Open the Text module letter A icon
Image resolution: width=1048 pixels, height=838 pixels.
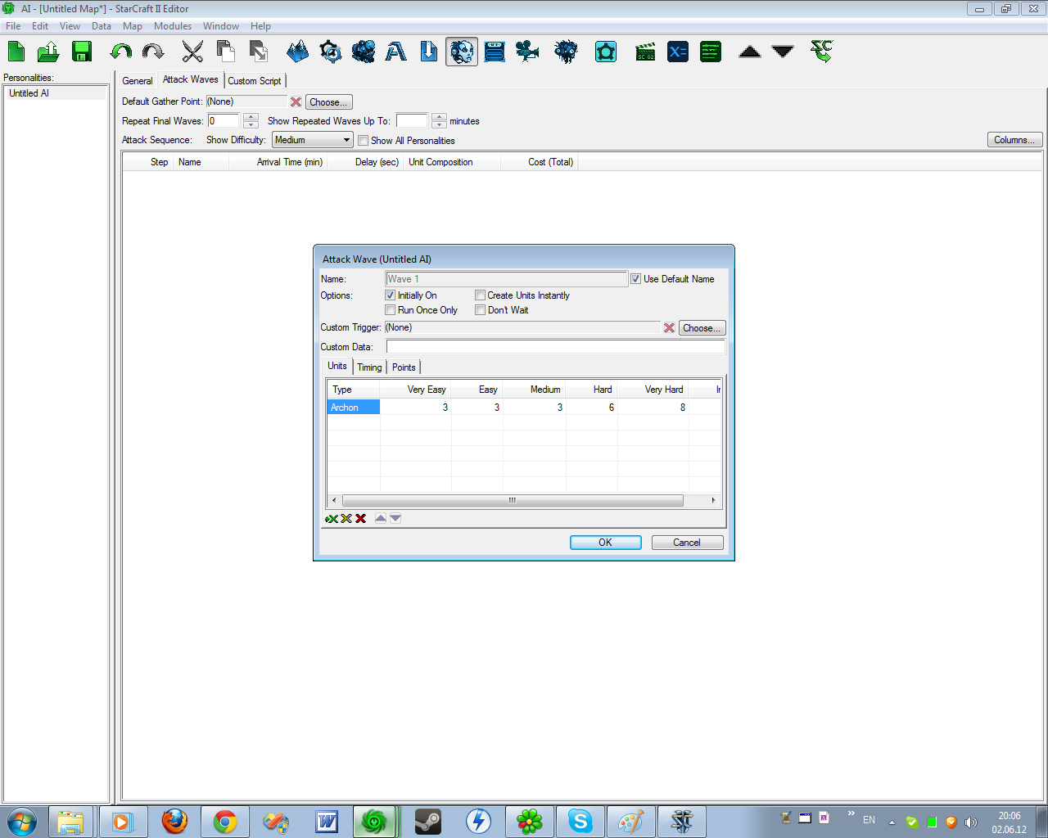[396, 52]
